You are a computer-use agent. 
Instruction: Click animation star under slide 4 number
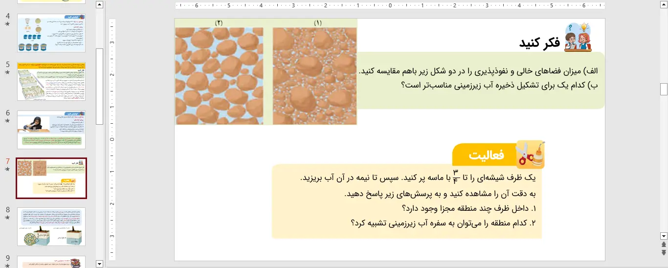[7, 23]
